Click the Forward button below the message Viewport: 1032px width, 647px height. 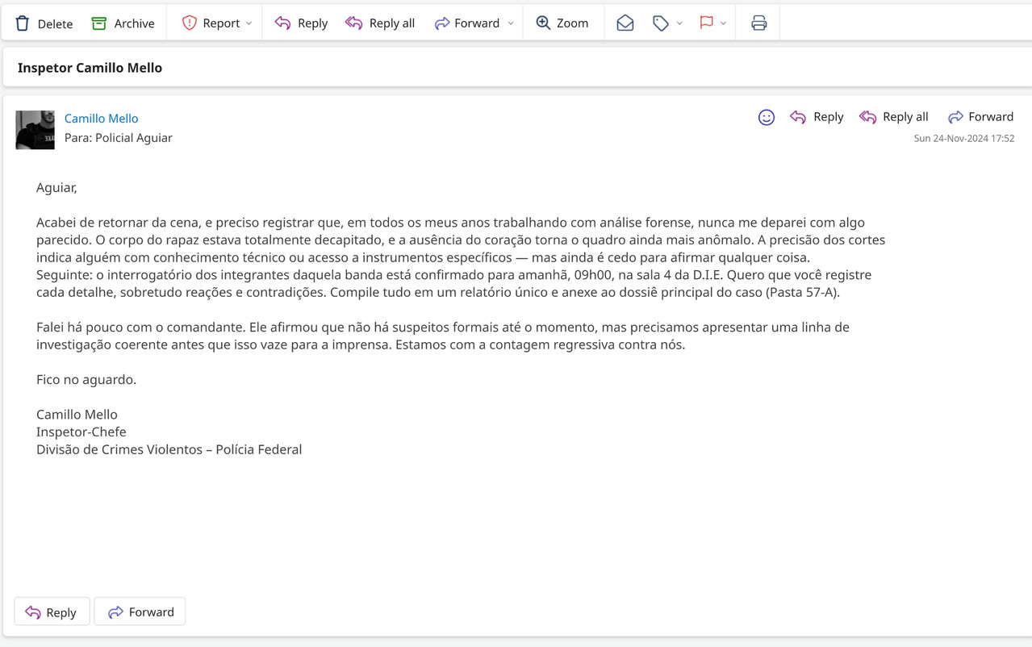coord(140,612)
